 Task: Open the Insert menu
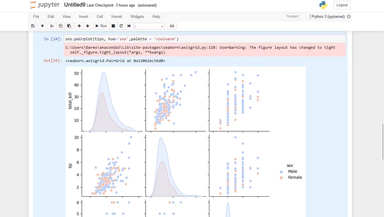pos(83,16)
